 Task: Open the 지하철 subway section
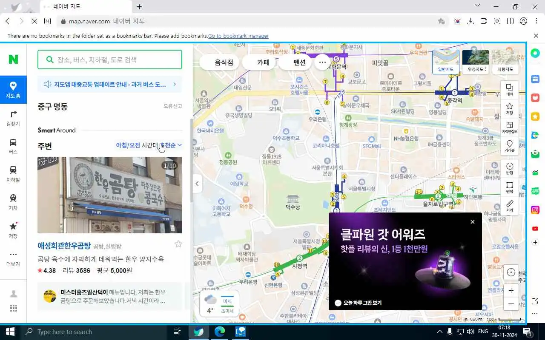click(13, 174)
